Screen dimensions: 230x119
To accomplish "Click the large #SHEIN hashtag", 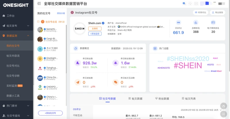I will [x=188, y=66].
